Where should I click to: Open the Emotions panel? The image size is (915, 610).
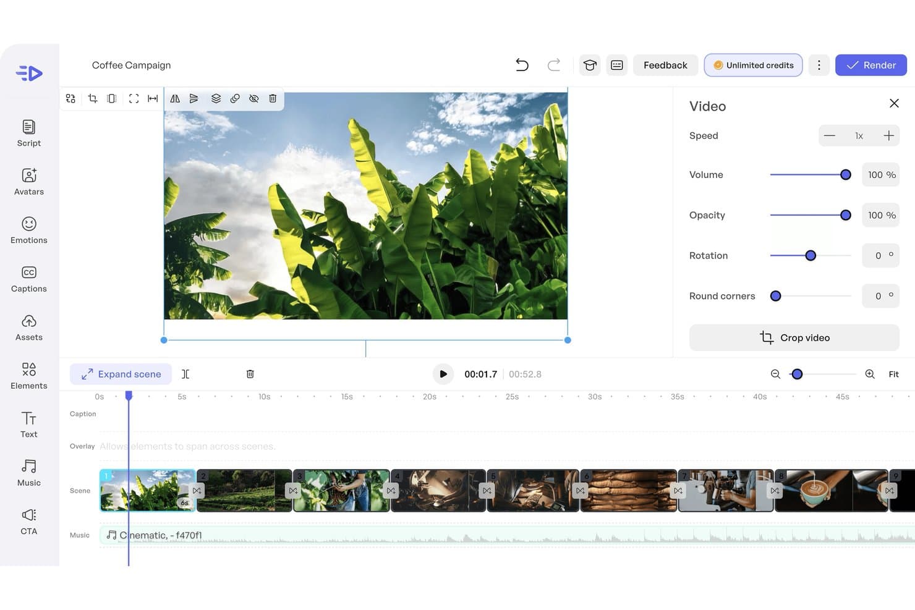[x=29, y=230]
